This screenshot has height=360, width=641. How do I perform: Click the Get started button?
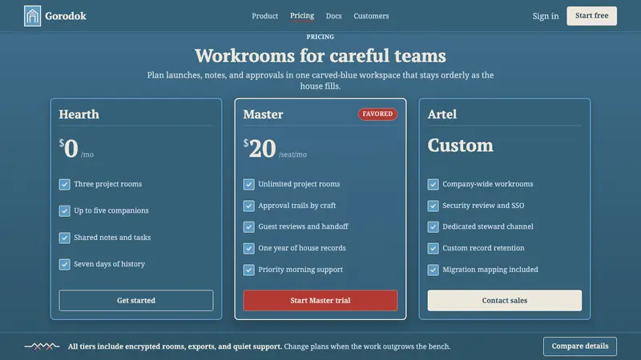[x=136, y=301]
